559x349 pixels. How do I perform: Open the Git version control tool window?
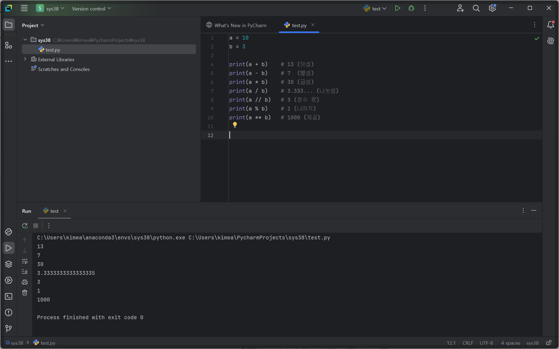click(x=9, y=328)
